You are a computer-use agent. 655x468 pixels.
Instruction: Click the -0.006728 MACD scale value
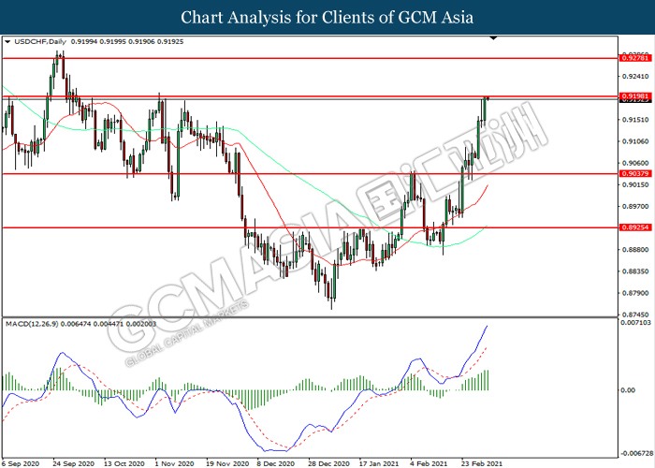[636, 453]
